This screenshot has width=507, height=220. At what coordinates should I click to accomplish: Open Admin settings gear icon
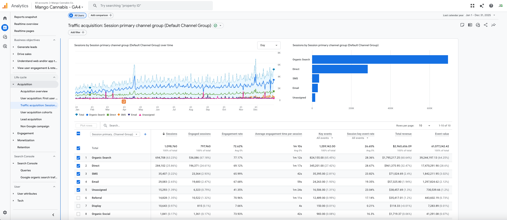(5, 212)
